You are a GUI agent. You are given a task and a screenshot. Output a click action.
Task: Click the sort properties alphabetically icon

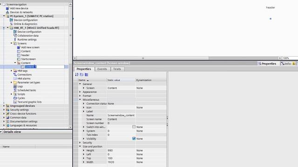[x=77, y=75]
